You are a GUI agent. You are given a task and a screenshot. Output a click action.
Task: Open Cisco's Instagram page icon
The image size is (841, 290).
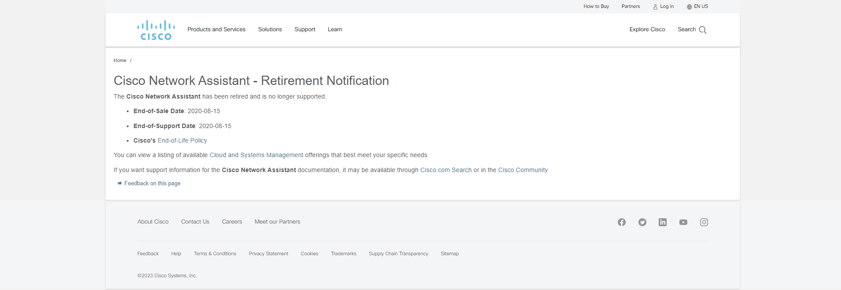[704, 222]
